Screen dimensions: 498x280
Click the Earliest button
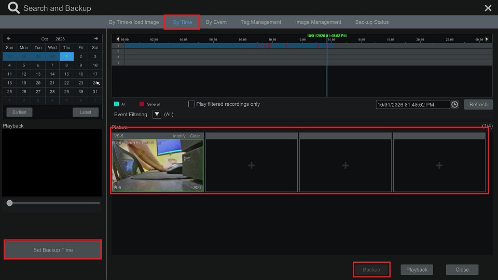coord(19,112)
